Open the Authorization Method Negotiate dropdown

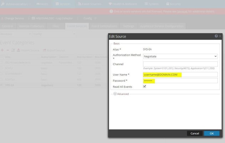180,56
